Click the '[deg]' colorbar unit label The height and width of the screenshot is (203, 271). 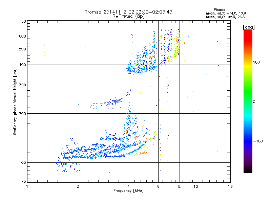pos(249,27)
